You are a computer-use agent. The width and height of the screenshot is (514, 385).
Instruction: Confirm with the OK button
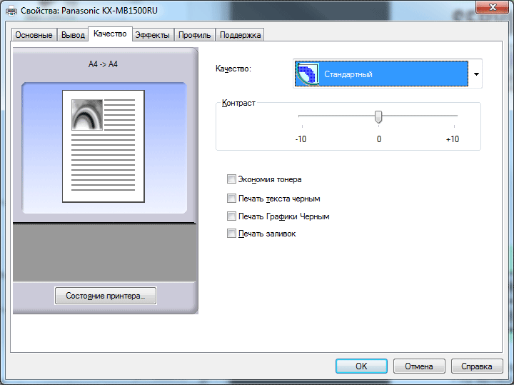click(361, 366)
